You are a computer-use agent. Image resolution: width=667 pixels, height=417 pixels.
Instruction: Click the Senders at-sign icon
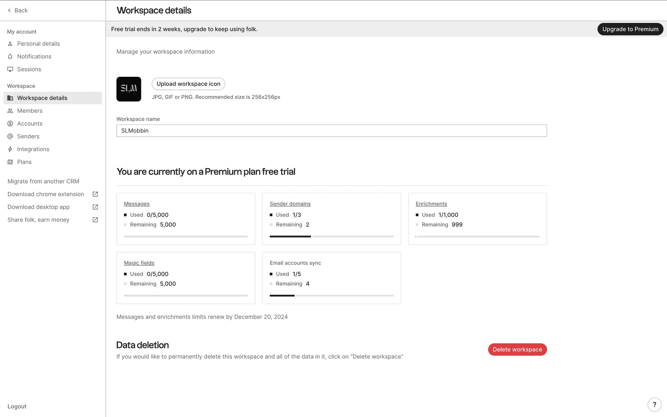click(x=10, y=137)
